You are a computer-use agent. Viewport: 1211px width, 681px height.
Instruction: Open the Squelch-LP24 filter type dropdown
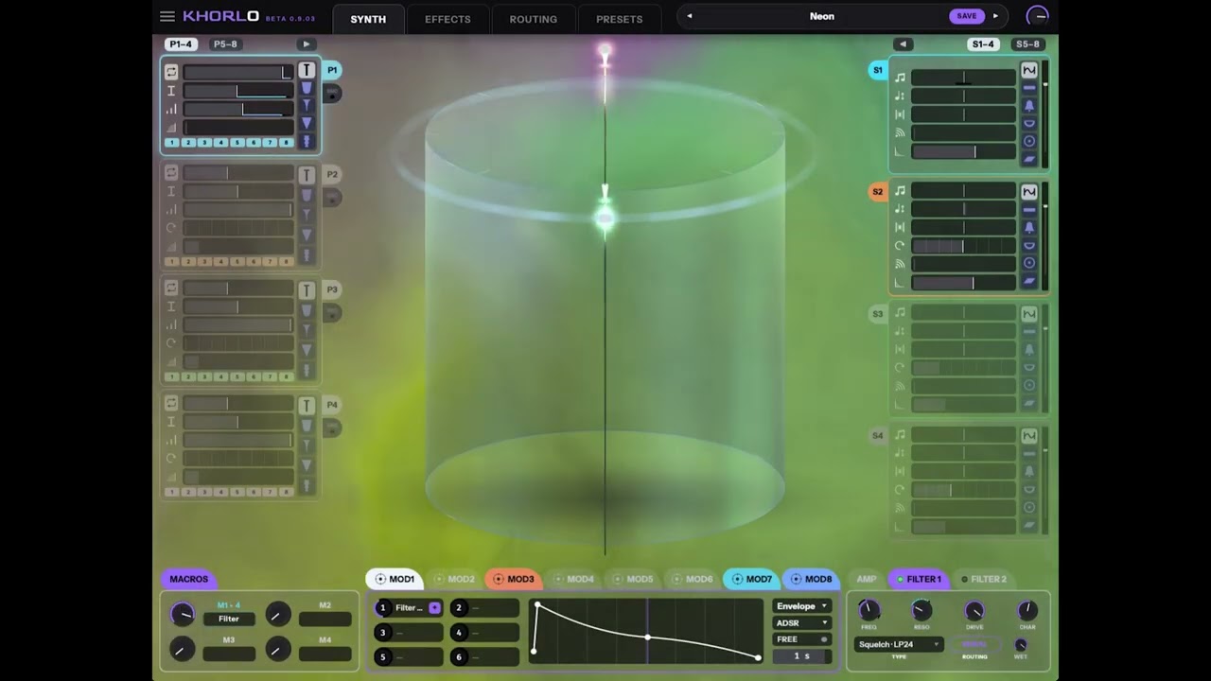tap(899, 644)
